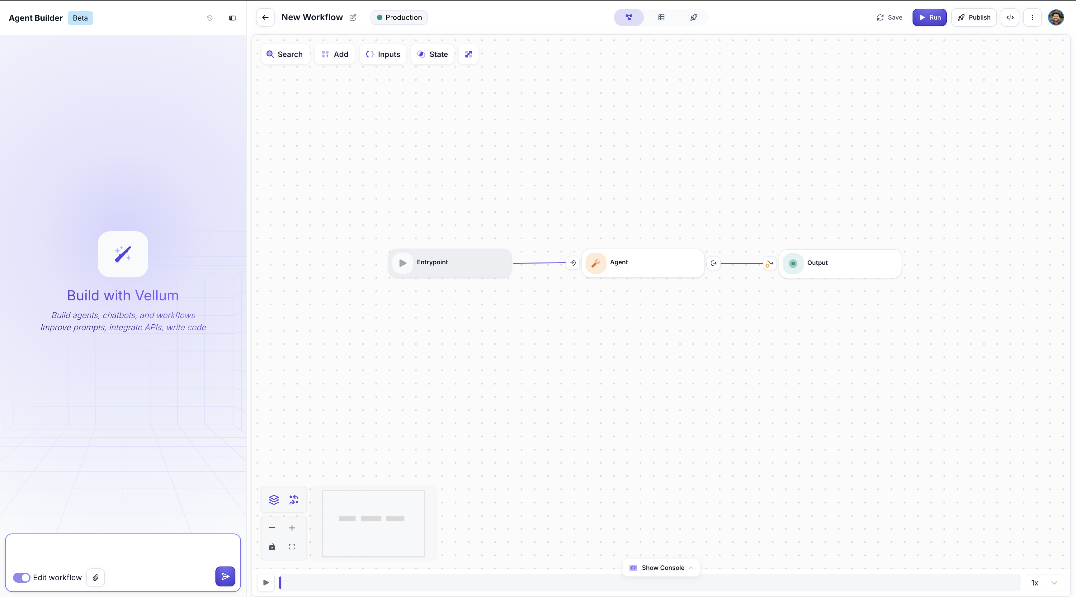Switch to the table view tab
The width and height of the screenshot is (1076, 597).
(661, 17)
